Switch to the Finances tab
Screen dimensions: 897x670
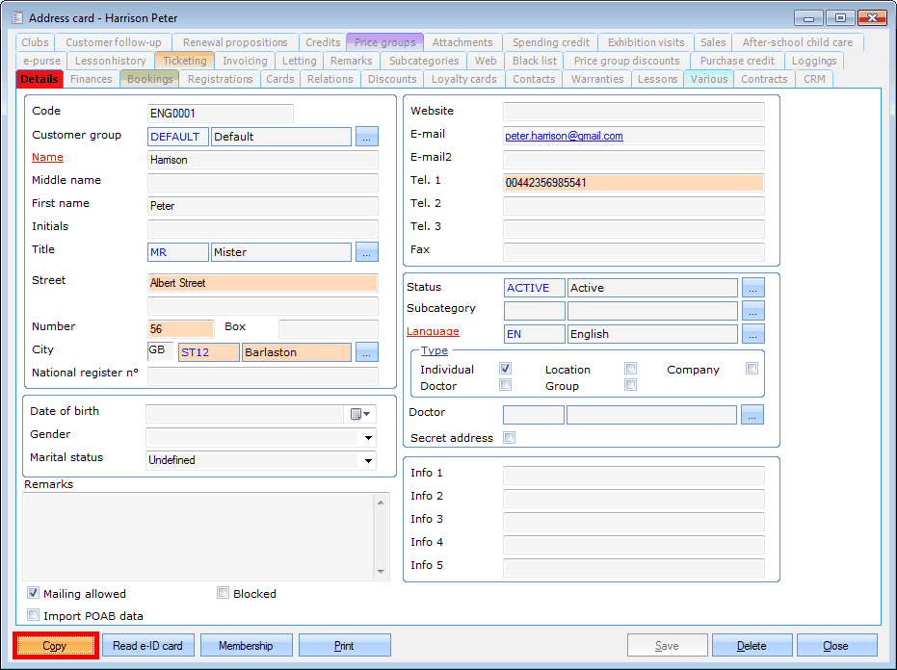click(92, 79)
